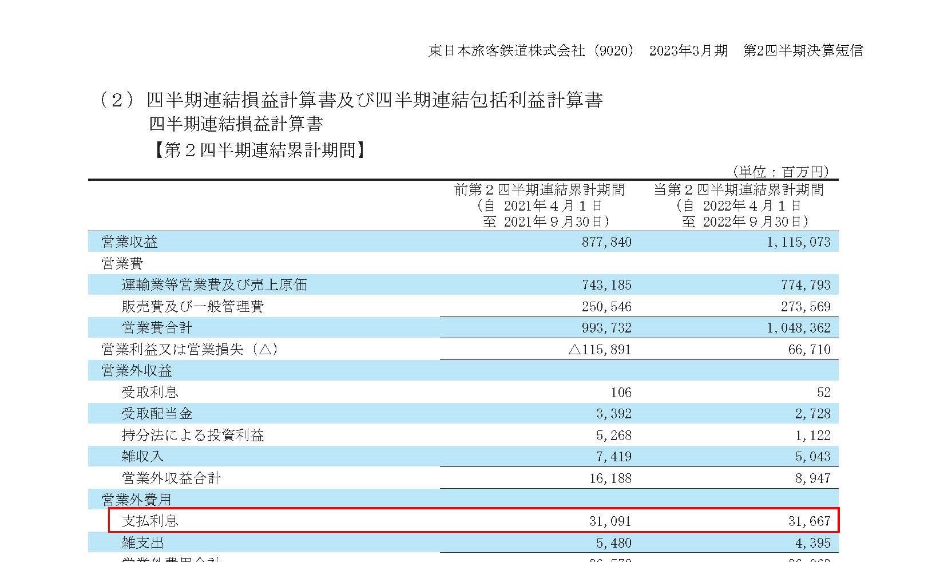Click the 当第2四半期連結累計期間 column header
This screenshot has width=928, height=562.
tap(739, 189)
